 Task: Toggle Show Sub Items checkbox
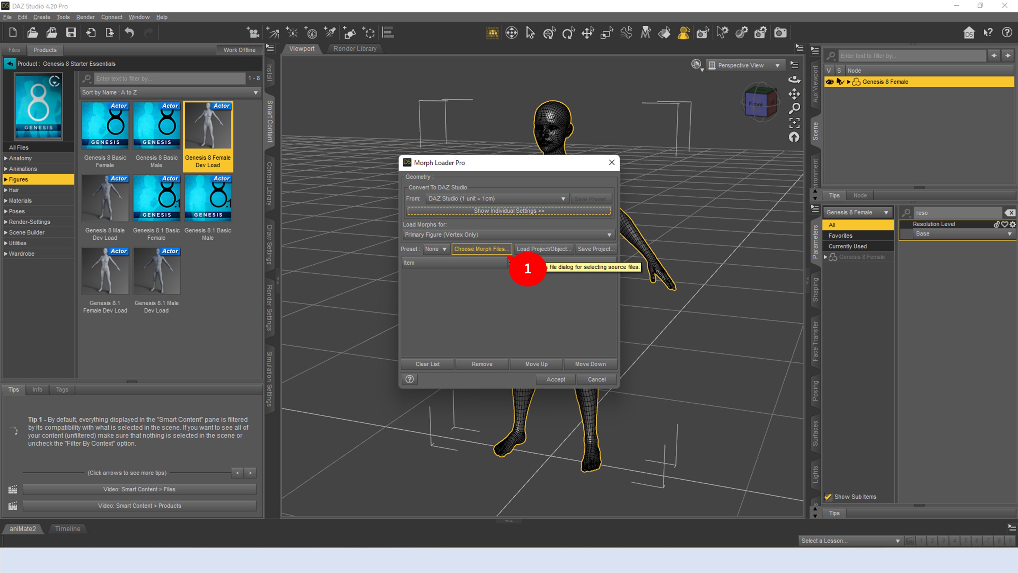click(828, 497)
